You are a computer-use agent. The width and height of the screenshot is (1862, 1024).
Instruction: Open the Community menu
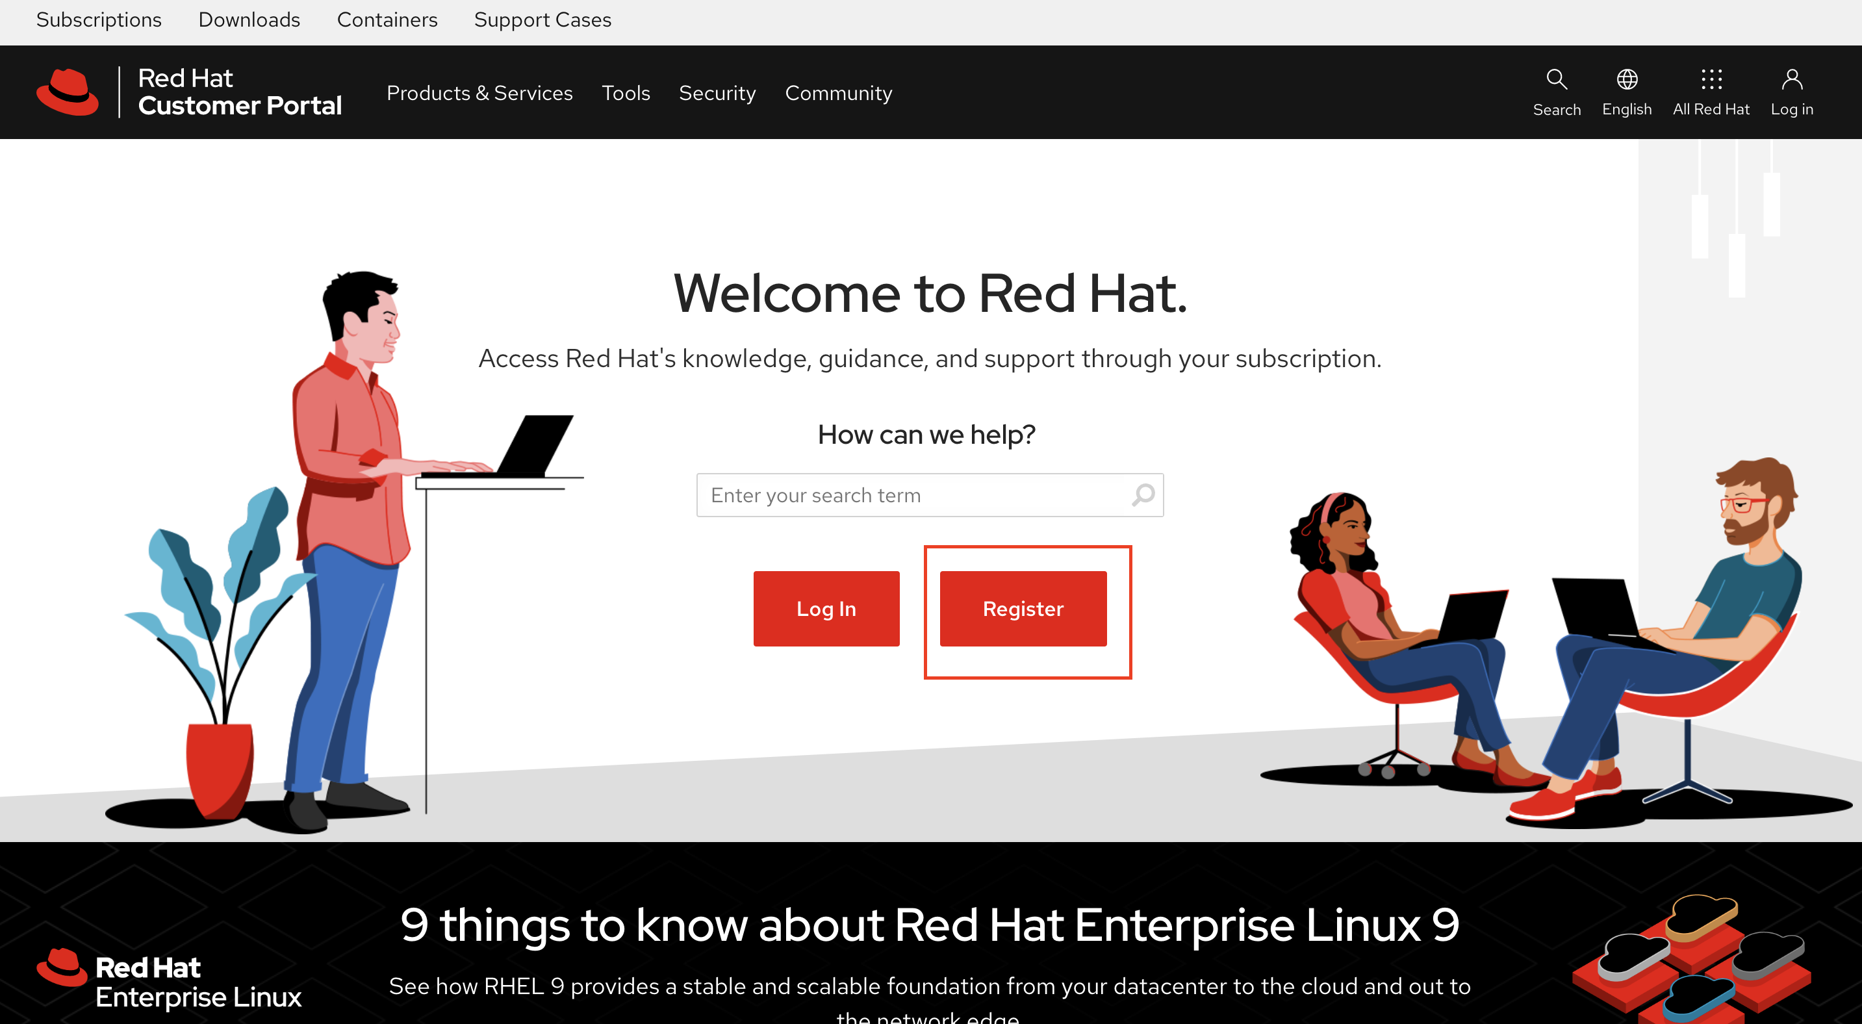(x=837, y=92)
